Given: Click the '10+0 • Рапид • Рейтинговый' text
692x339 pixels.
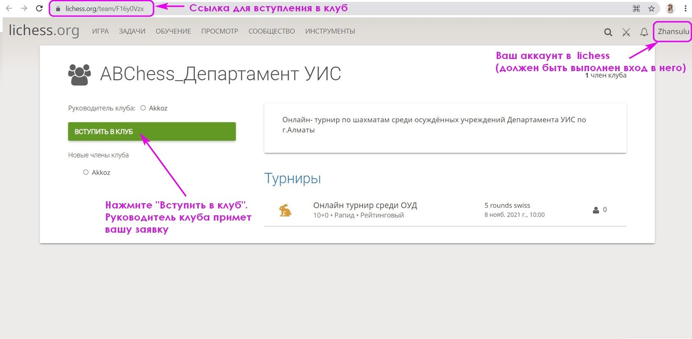Looking at the screenshot, I should 358,215.
